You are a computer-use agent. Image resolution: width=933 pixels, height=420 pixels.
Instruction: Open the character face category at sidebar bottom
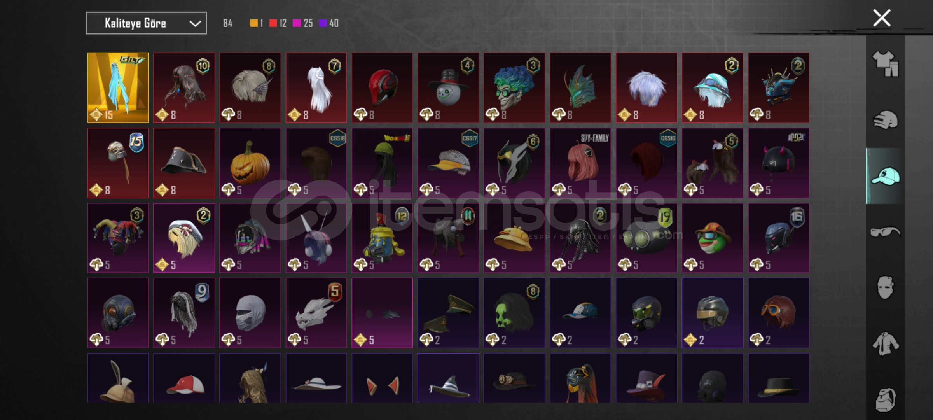pyautogui.click(x=885, y=399)
